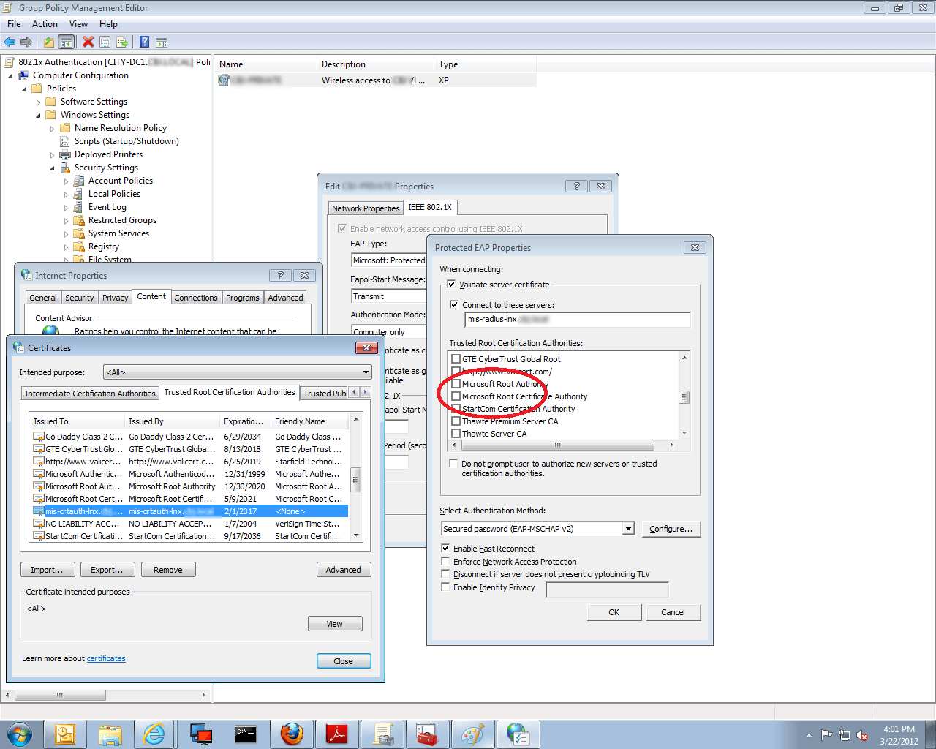Check Microsoft Root Certificate Authority checkbox
Screen dimensions: 936x749
[456, 396]
